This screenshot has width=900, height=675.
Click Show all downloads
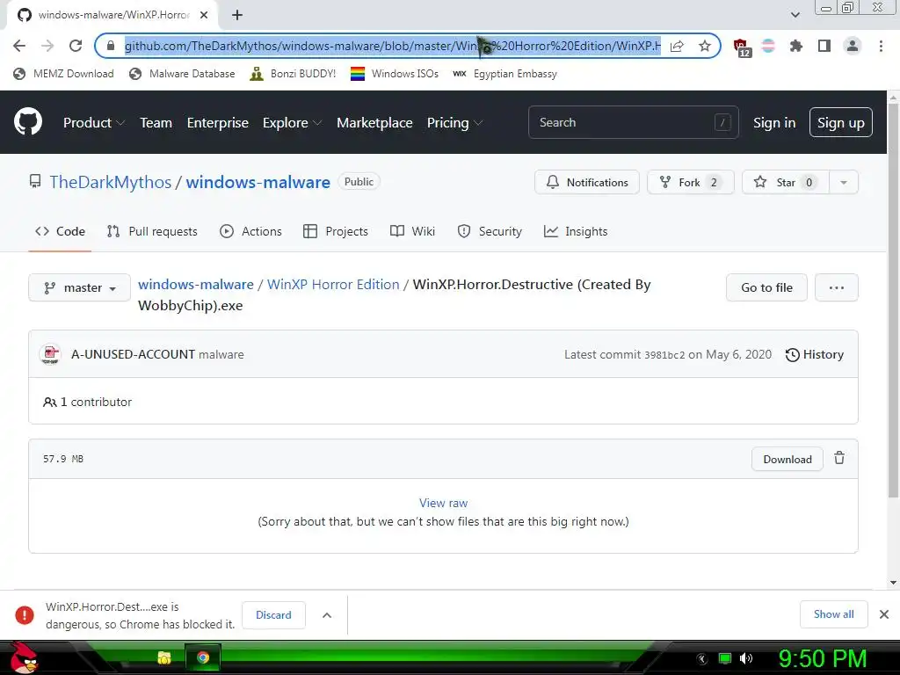(833, 614)
